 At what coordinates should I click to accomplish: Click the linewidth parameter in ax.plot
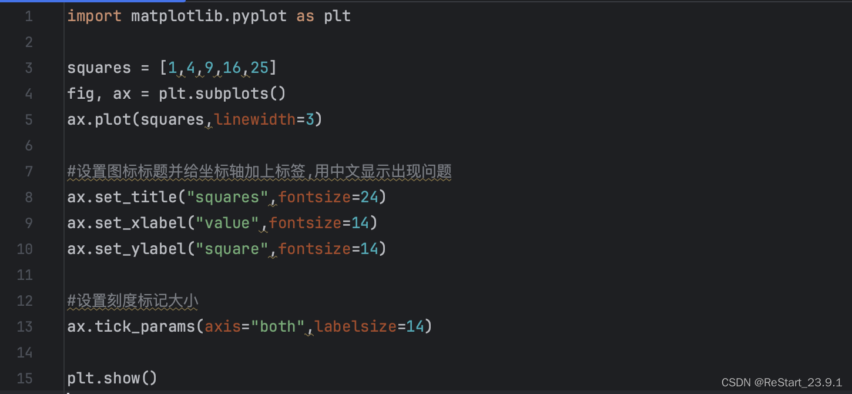255,120
